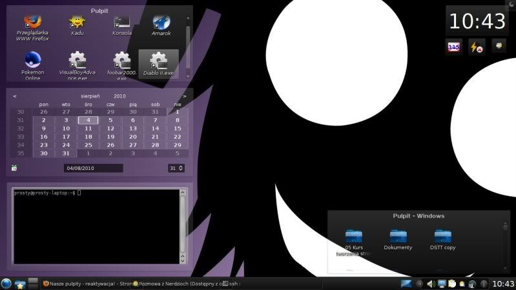The width and height of the screenshot is (516, 290).
Task: Click the lightning bolt power widget
Action: point(476,47)
